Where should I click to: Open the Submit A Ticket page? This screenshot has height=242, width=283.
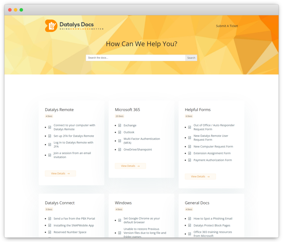click(227, 26)
